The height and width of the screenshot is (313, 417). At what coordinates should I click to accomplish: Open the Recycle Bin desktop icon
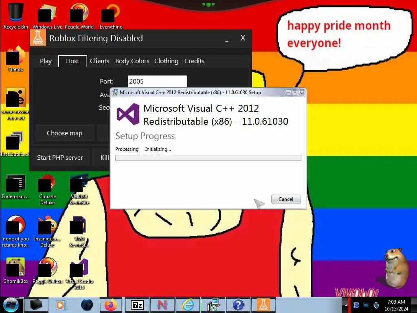16,15
